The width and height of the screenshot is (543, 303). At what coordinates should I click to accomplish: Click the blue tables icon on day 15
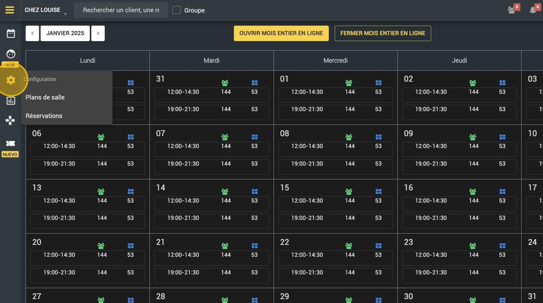[x=379, y=191]
